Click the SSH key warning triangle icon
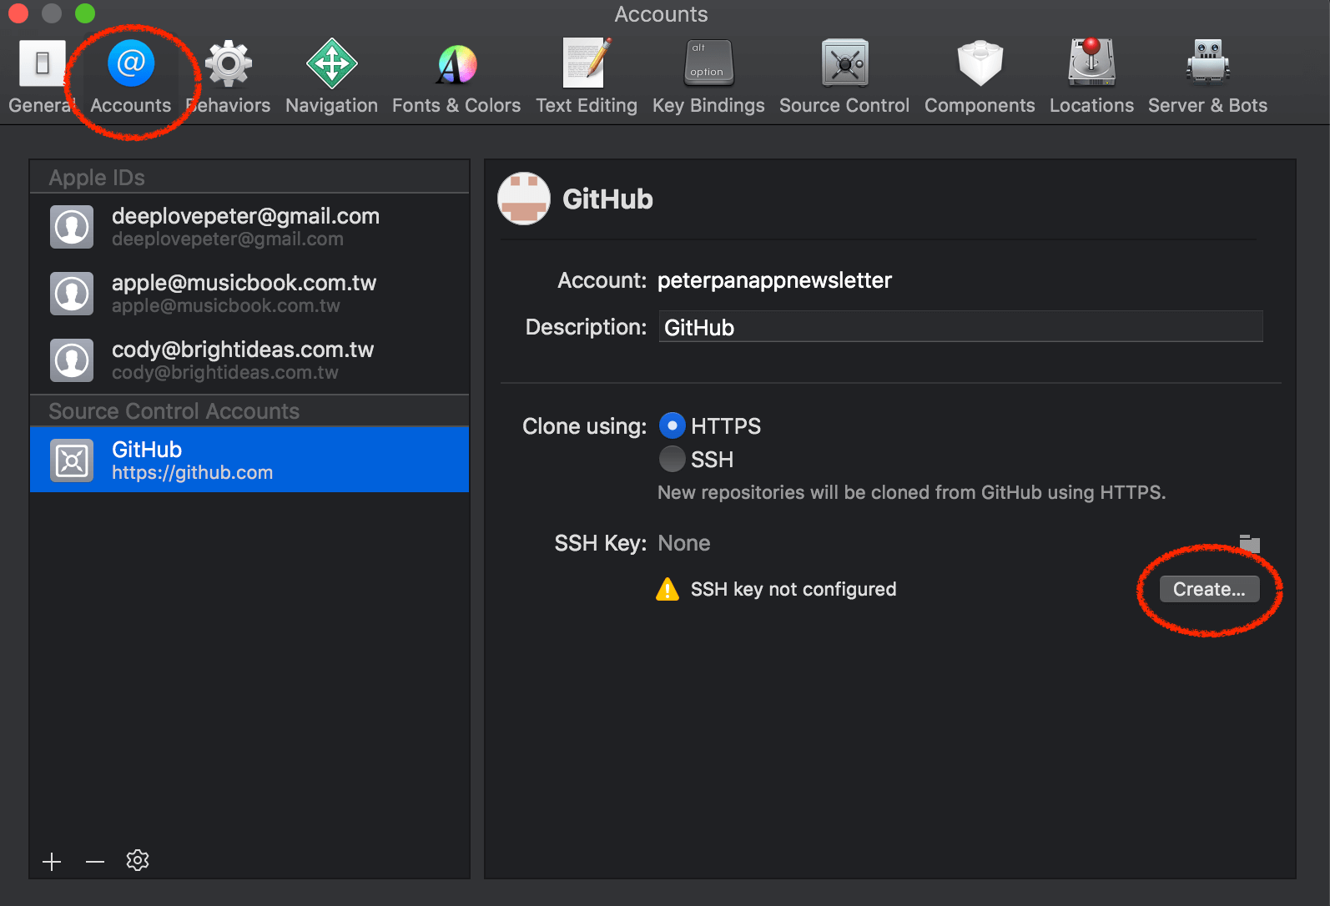The image size is (1330, 906). coord(668,589)
